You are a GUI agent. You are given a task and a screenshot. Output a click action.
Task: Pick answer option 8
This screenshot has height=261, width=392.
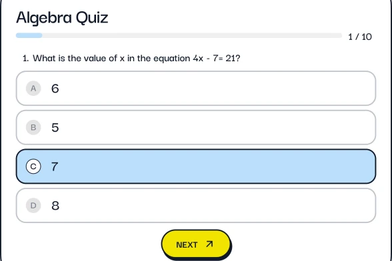click(196, 205)
